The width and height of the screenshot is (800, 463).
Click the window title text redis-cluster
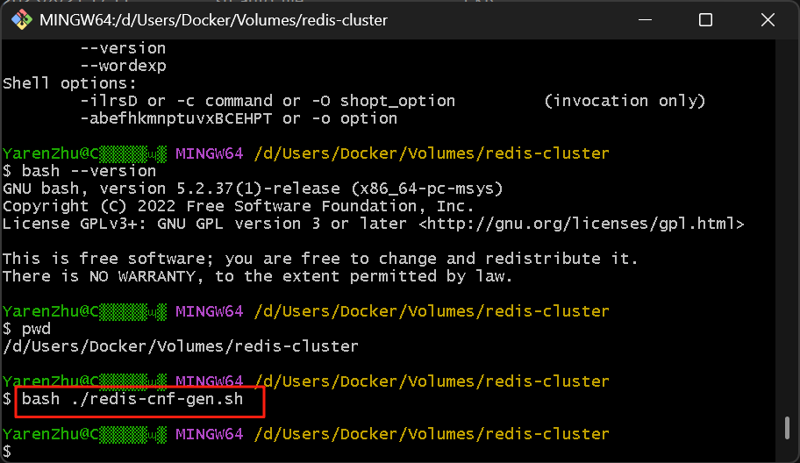click(345, 20)
